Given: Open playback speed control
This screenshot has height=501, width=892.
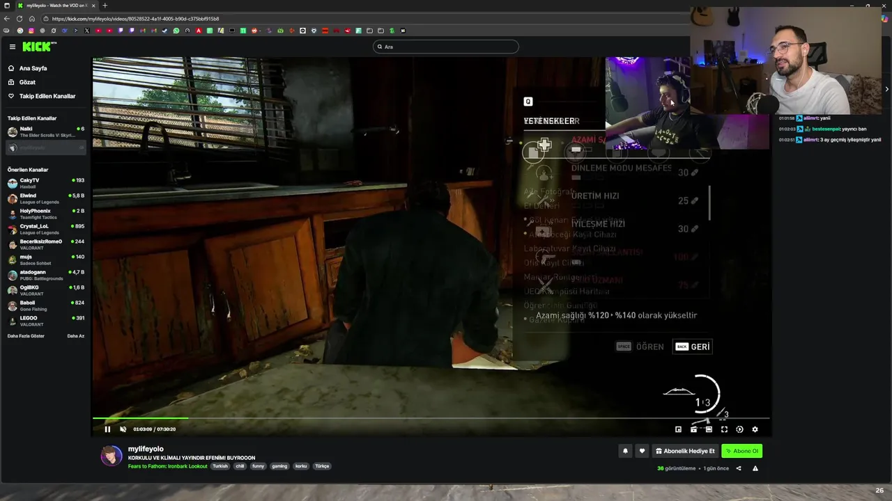Looking at the screenshot, I should pos(739,429).
